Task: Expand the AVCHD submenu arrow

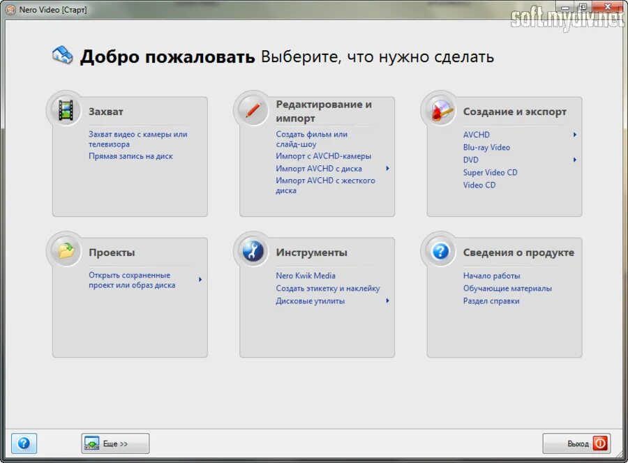Action: pyautogui.click(x=575, y=135)
